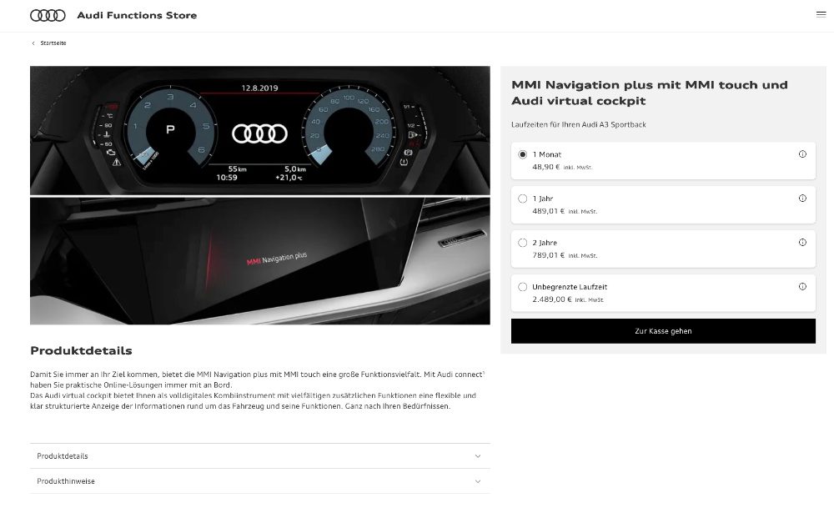
Task: Select the 1 Jahr radio option
Action: 523,199
